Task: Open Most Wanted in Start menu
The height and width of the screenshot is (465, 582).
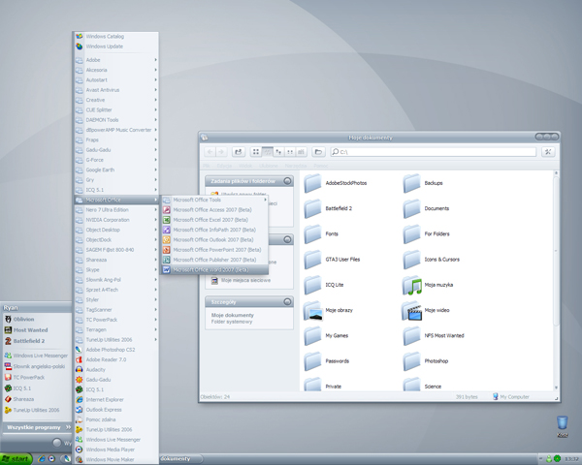Action: point(37,330)
